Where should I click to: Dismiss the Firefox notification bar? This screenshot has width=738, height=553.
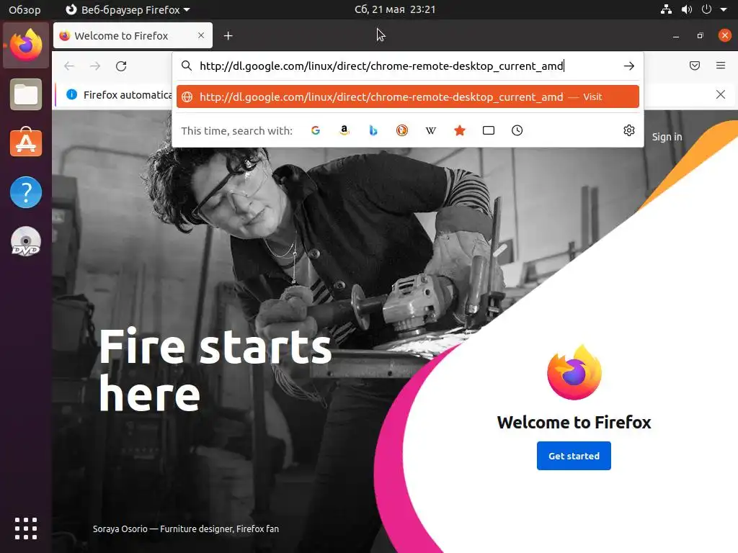[721, 94]
